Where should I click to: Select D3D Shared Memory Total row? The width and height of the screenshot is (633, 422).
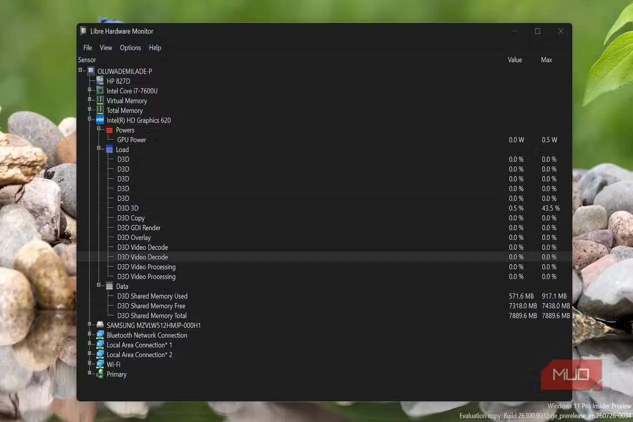pos(324,315)
